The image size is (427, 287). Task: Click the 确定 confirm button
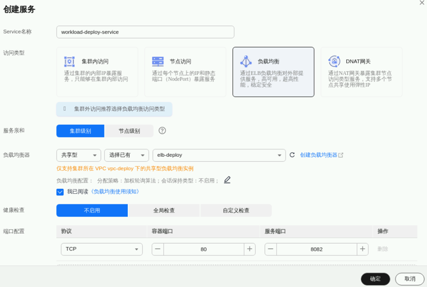(375, 279)
